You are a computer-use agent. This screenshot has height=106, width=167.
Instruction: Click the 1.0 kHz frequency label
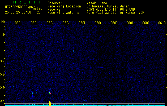2,48
